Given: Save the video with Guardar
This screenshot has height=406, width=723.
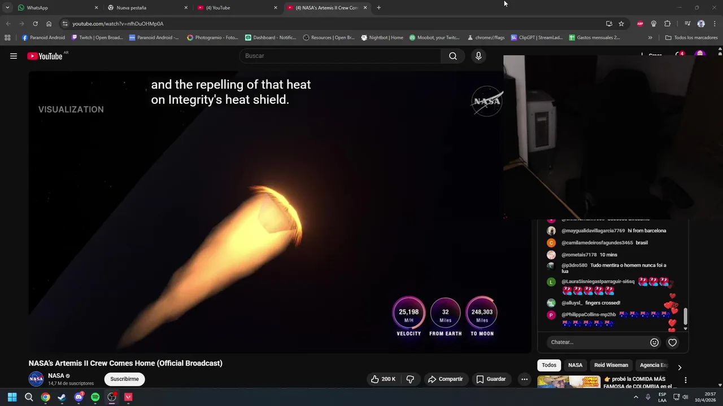Looking at the screenshot, I should click(491, 379).
